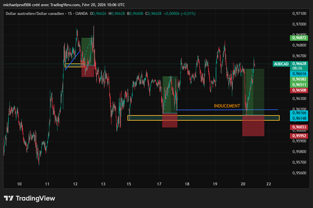Screen dimensions: 313x208
Task: Click the 0,96700 price scale label
Action: [299, 56]
